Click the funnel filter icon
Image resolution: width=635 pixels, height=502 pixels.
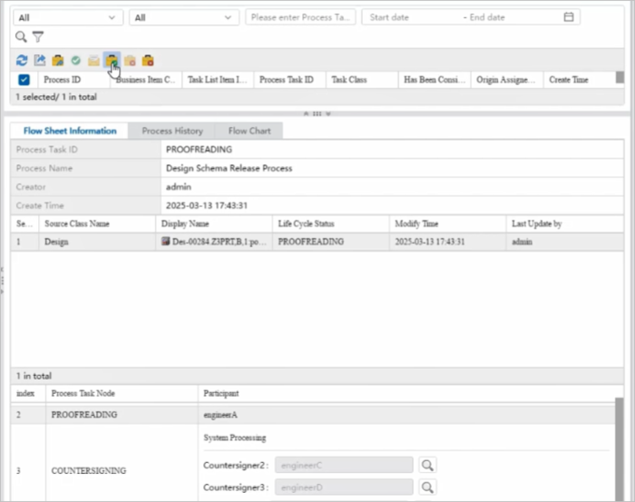pos(38,37)
